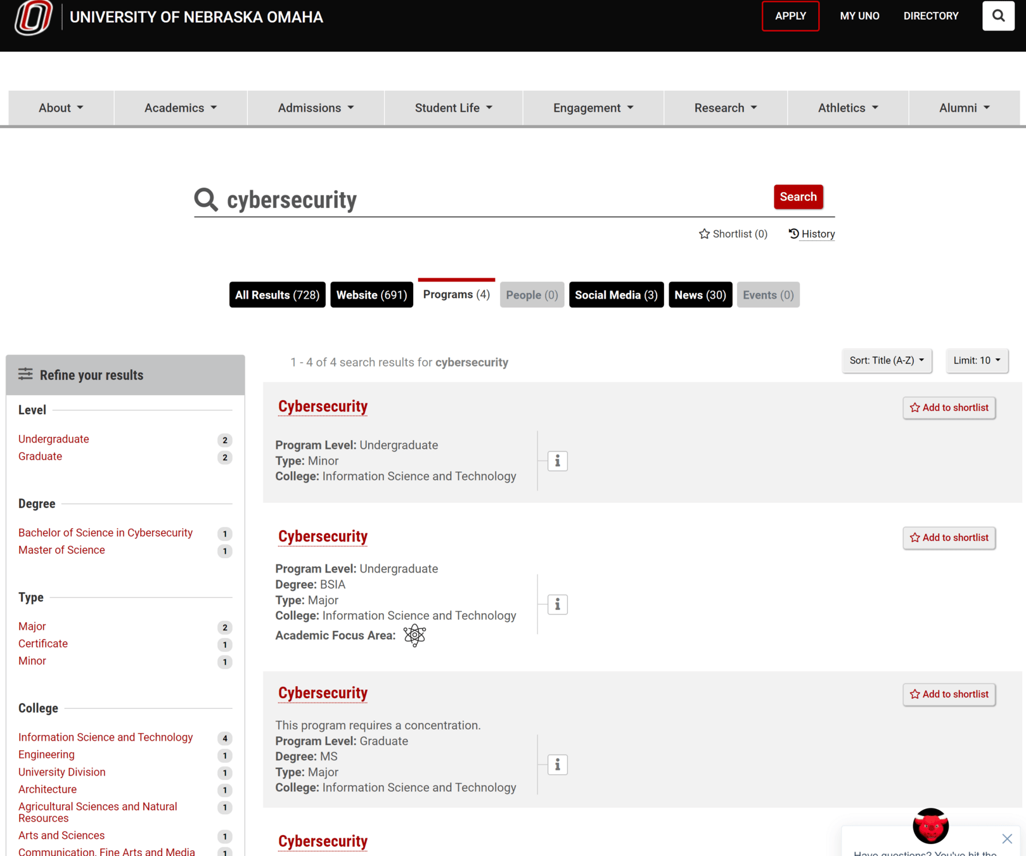
Task: Click the red Search button
Action: [x=798, y=197]
